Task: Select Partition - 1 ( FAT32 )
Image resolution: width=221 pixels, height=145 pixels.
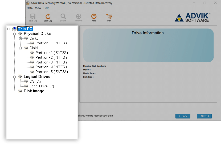Action: pos(52,53)
